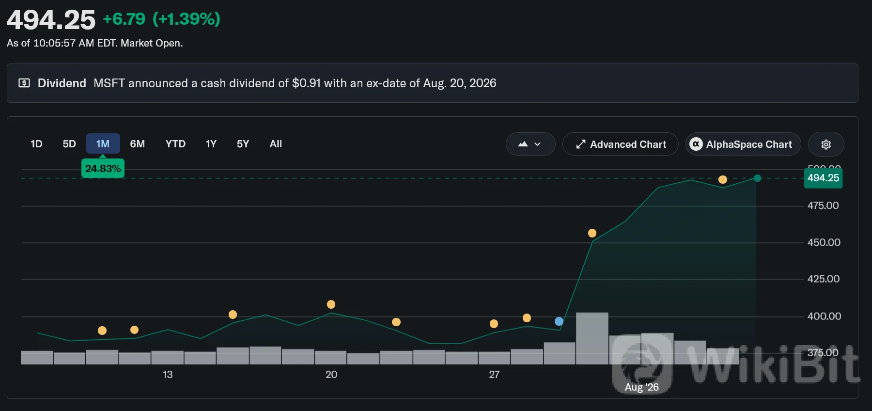
Task: Click the 400.00 price axis label
Action: pyautogui.click(x=824, y=316)
